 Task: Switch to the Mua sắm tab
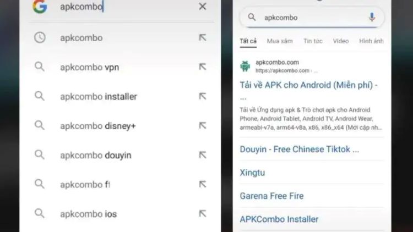pyautogui.click(x=280, y=41)
